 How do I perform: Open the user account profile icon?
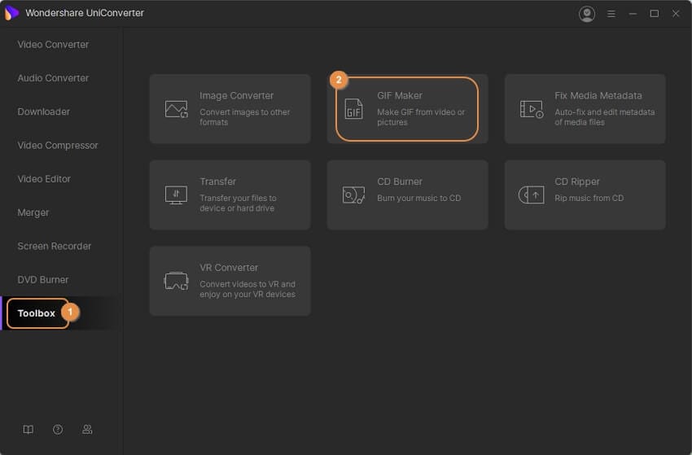[x=586, y=14]
